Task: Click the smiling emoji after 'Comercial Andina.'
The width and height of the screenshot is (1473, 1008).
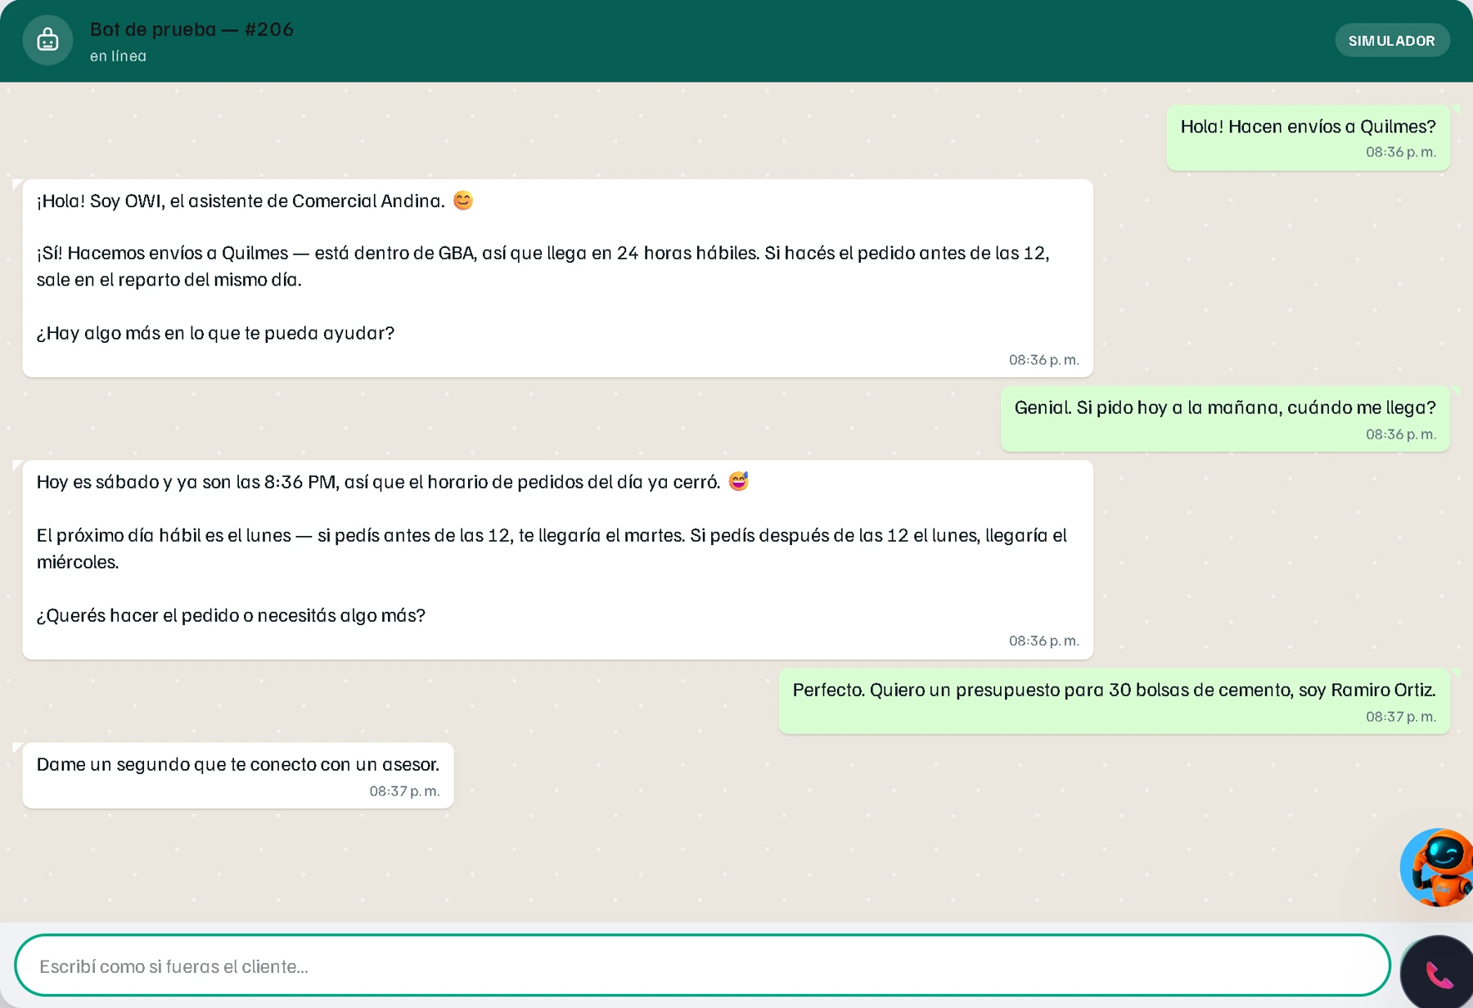Action: (463, 200)
